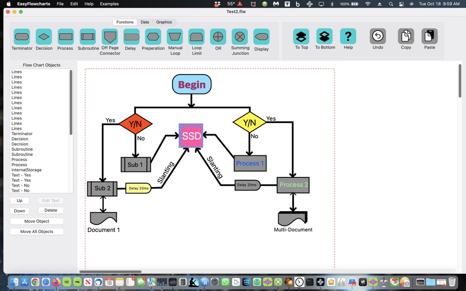Click the gray Delay 20ms shape
Screen dimensions: 466x291
coord(248,185)
